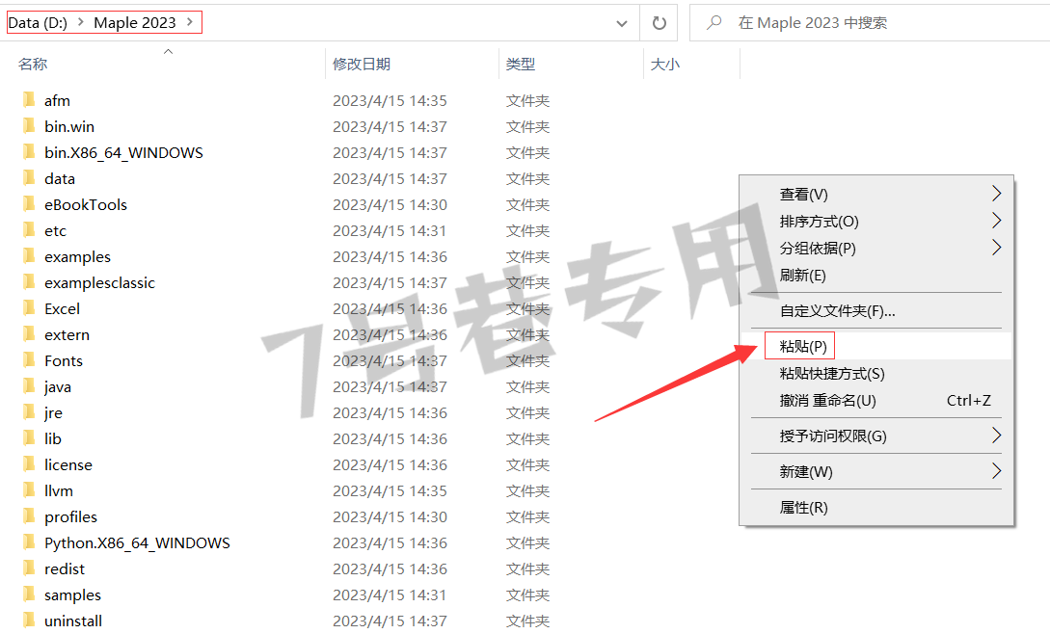This screenshot has width=1050, height=634.
Task: Select the etc folder icon
Action: point(29,230)
